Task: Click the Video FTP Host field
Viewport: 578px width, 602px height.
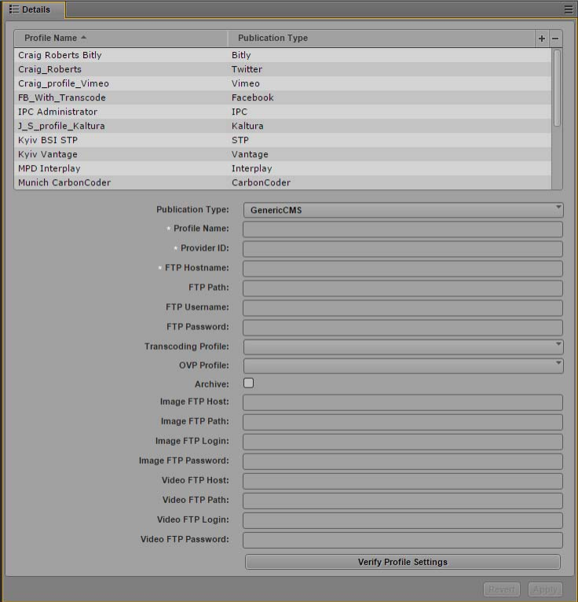Action: [403, 481]
